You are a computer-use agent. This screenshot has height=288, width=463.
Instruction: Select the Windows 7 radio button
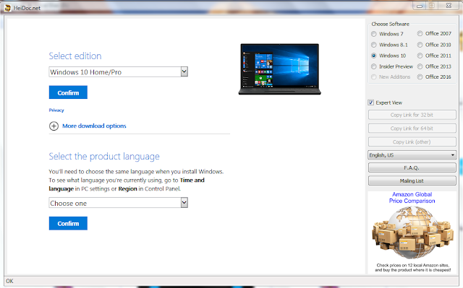click(x=374, y=34)
